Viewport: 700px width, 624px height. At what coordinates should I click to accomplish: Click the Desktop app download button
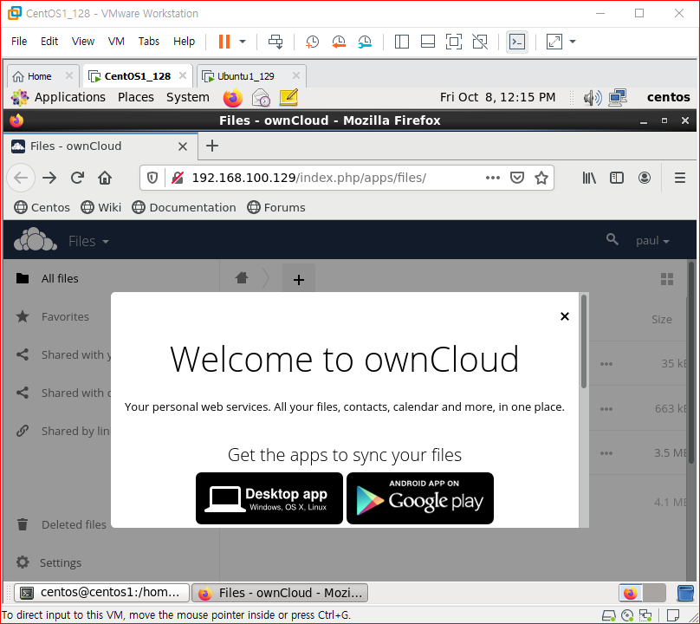pyautogui.click(x=269, y=498)
